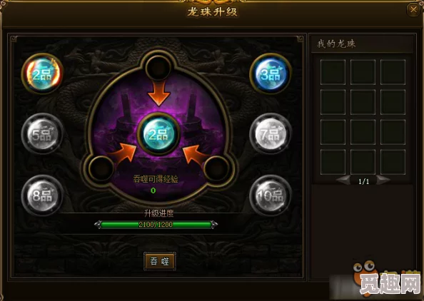The height and width of the screenshot is (301, 424).
Task: Select first inventory slot under 我的龙珠
Action: point(333,72)
